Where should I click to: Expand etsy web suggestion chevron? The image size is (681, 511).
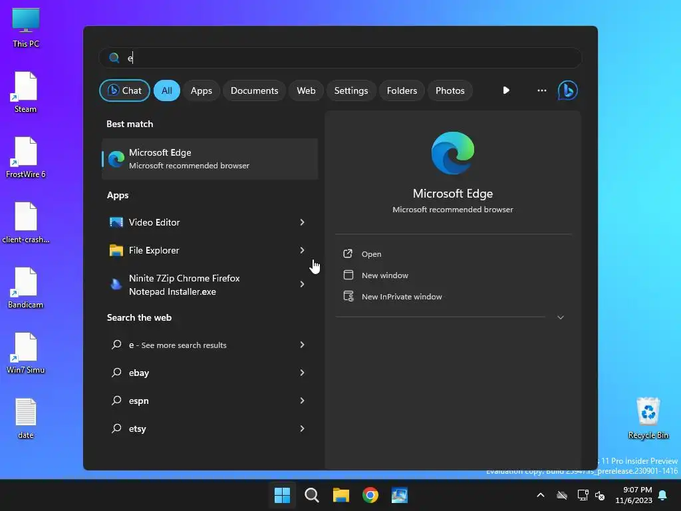(302, 428)
